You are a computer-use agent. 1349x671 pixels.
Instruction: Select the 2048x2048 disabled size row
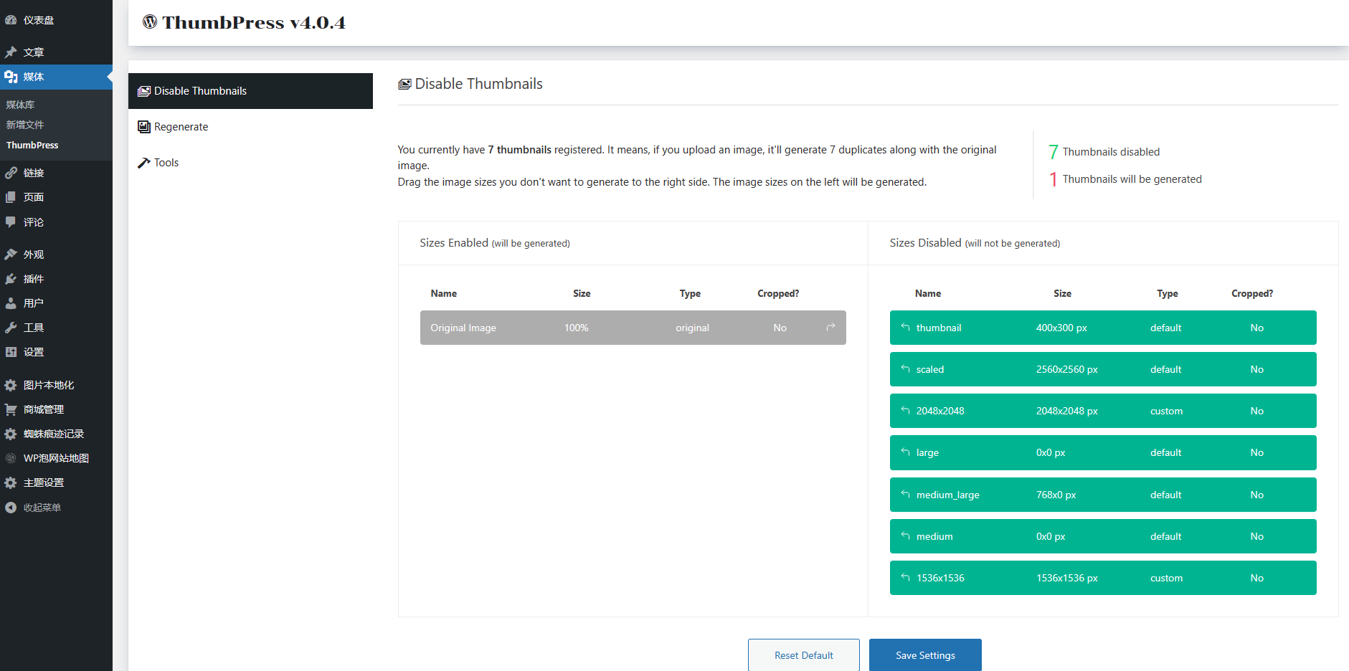click(x=1102, y=411)
